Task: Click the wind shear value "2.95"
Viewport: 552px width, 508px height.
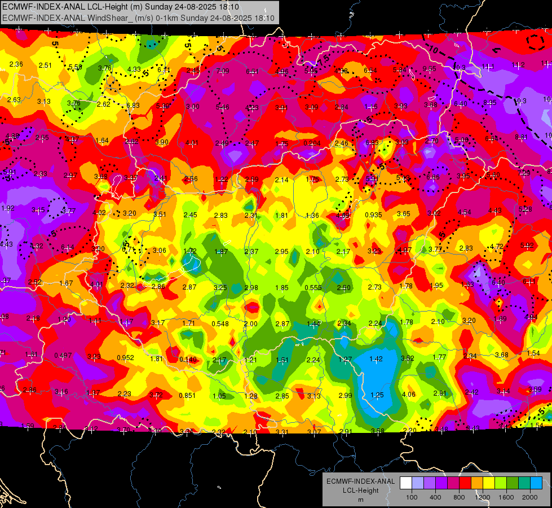Action: [x=281, y=251]
